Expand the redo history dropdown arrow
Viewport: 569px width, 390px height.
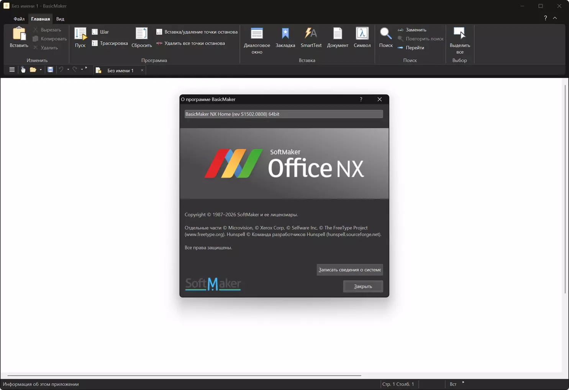(82, 70)
